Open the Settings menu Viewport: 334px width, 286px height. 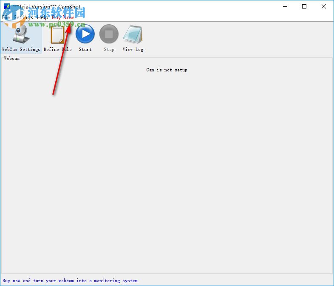23,17
